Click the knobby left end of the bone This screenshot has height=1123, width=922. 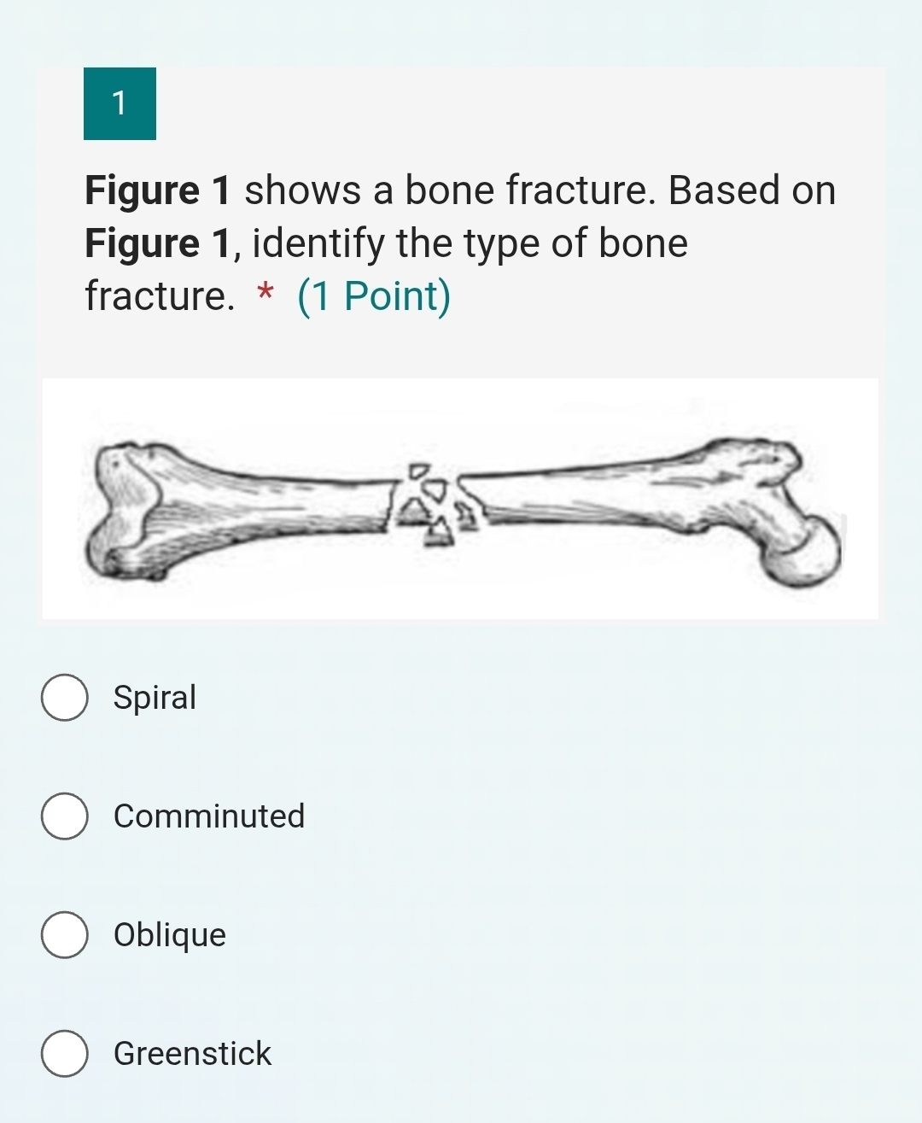[x=128, y=512]
